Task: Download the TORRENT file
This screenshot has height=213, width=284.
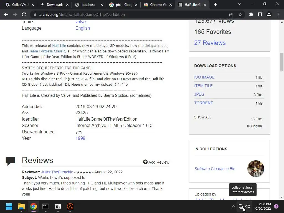Action: 203,103
